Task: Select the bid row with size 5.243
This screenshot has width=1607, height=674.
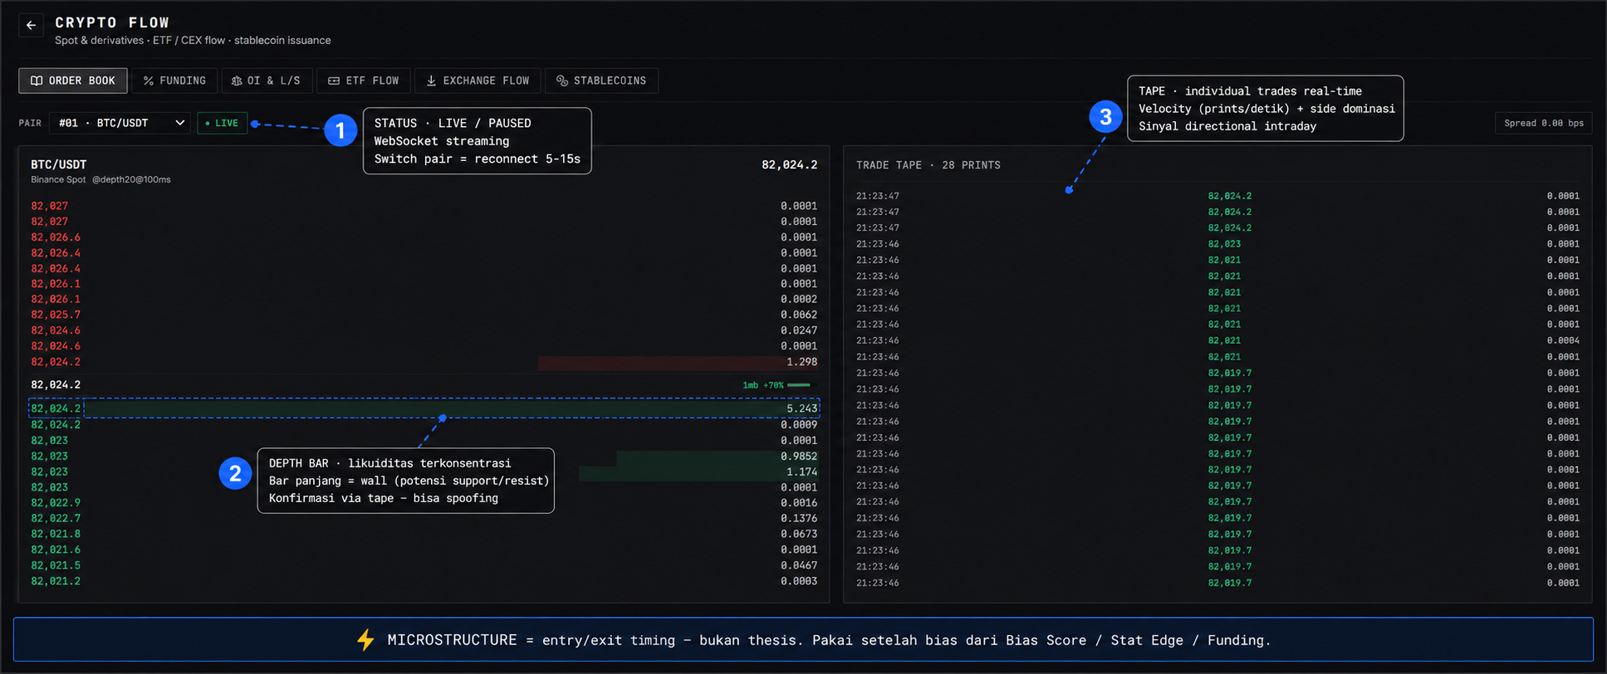Action: click(x=424, y=408)
